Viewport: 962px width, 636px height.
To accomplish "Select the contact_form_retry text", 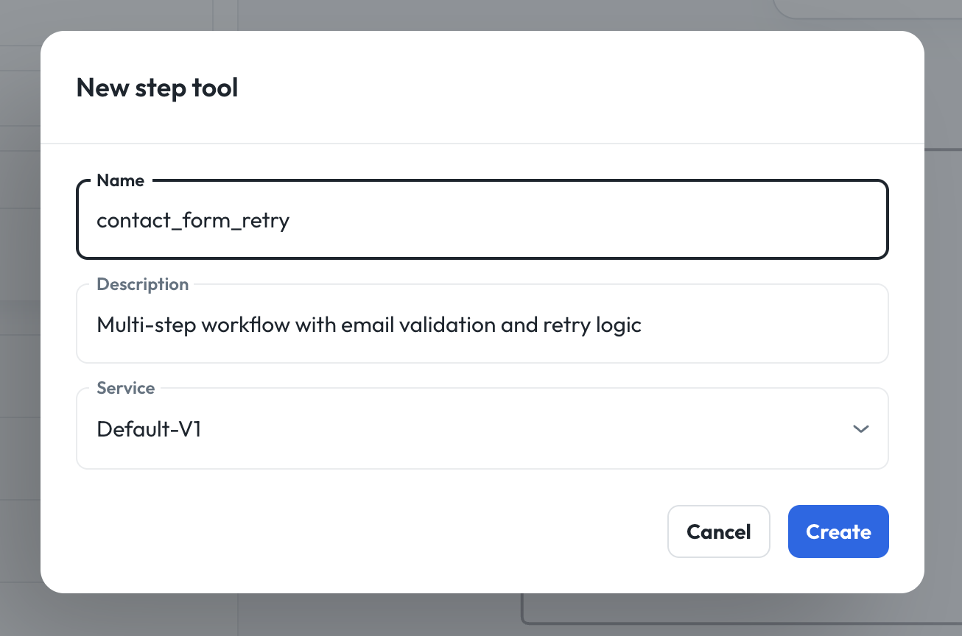I will coord(193,219).
